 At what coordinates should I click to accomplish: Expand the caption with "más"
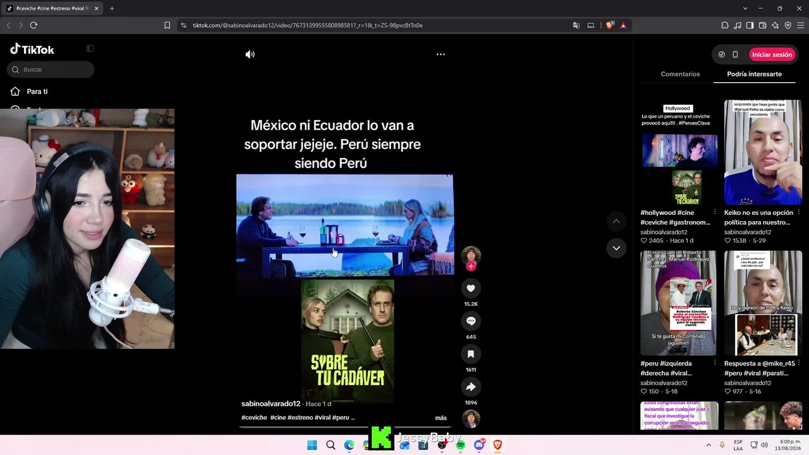click(x=441, y=418)
